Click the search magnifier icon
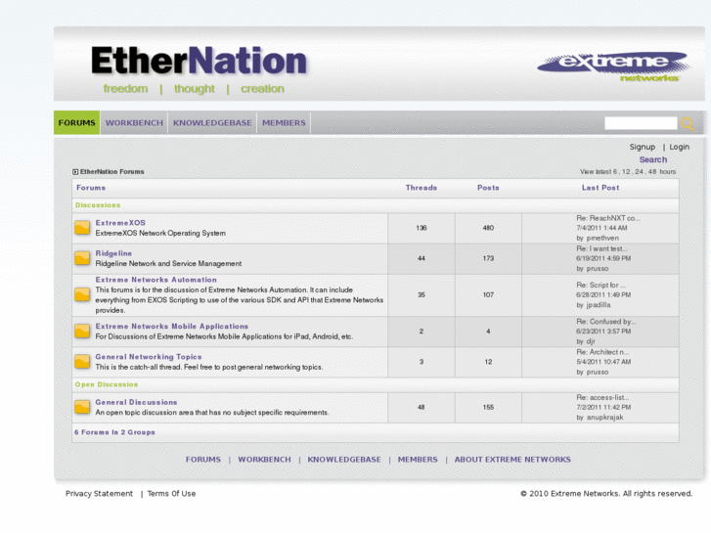Viewport: 711px width, 533px height. (x=688, y=123)
